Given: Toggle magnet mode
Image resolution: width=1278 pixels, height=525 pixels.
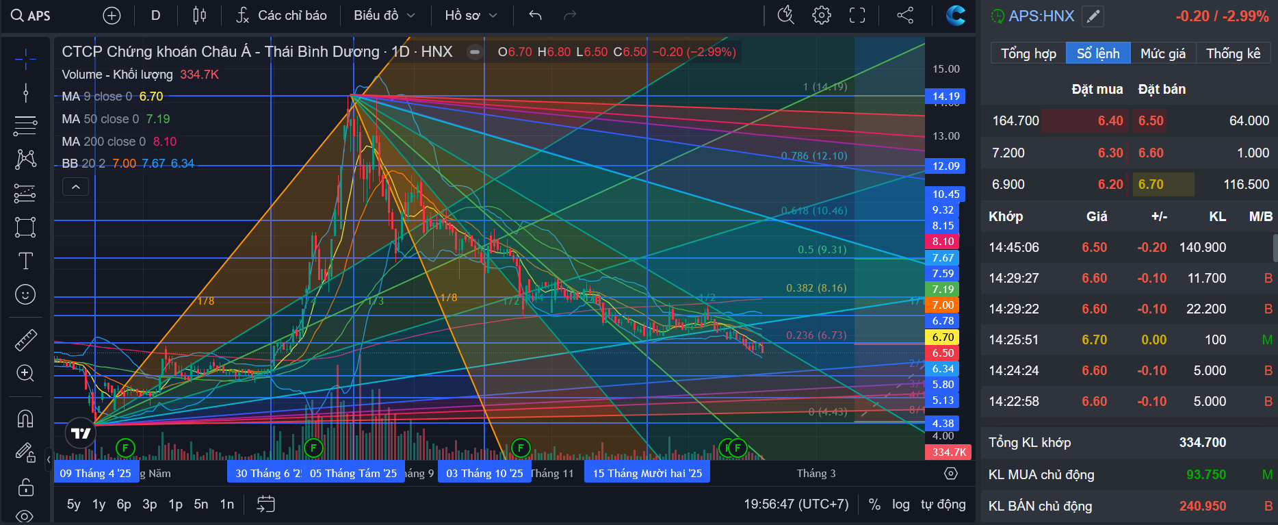Looking at the screenshot, I should pyautogui.click(x=25, y=418).
